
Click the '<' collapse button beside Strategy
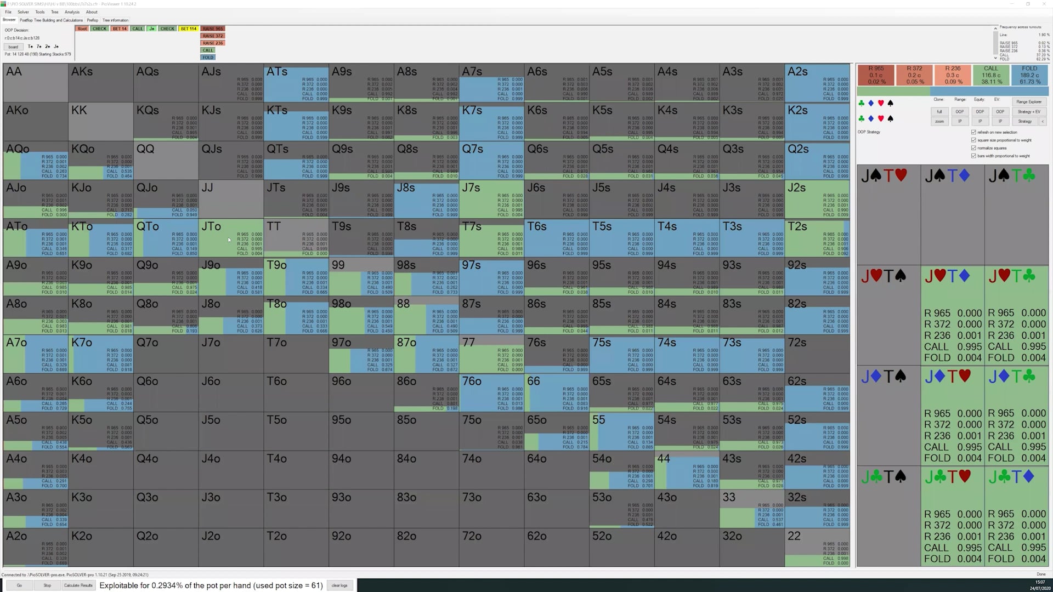tap(1043, 121)
